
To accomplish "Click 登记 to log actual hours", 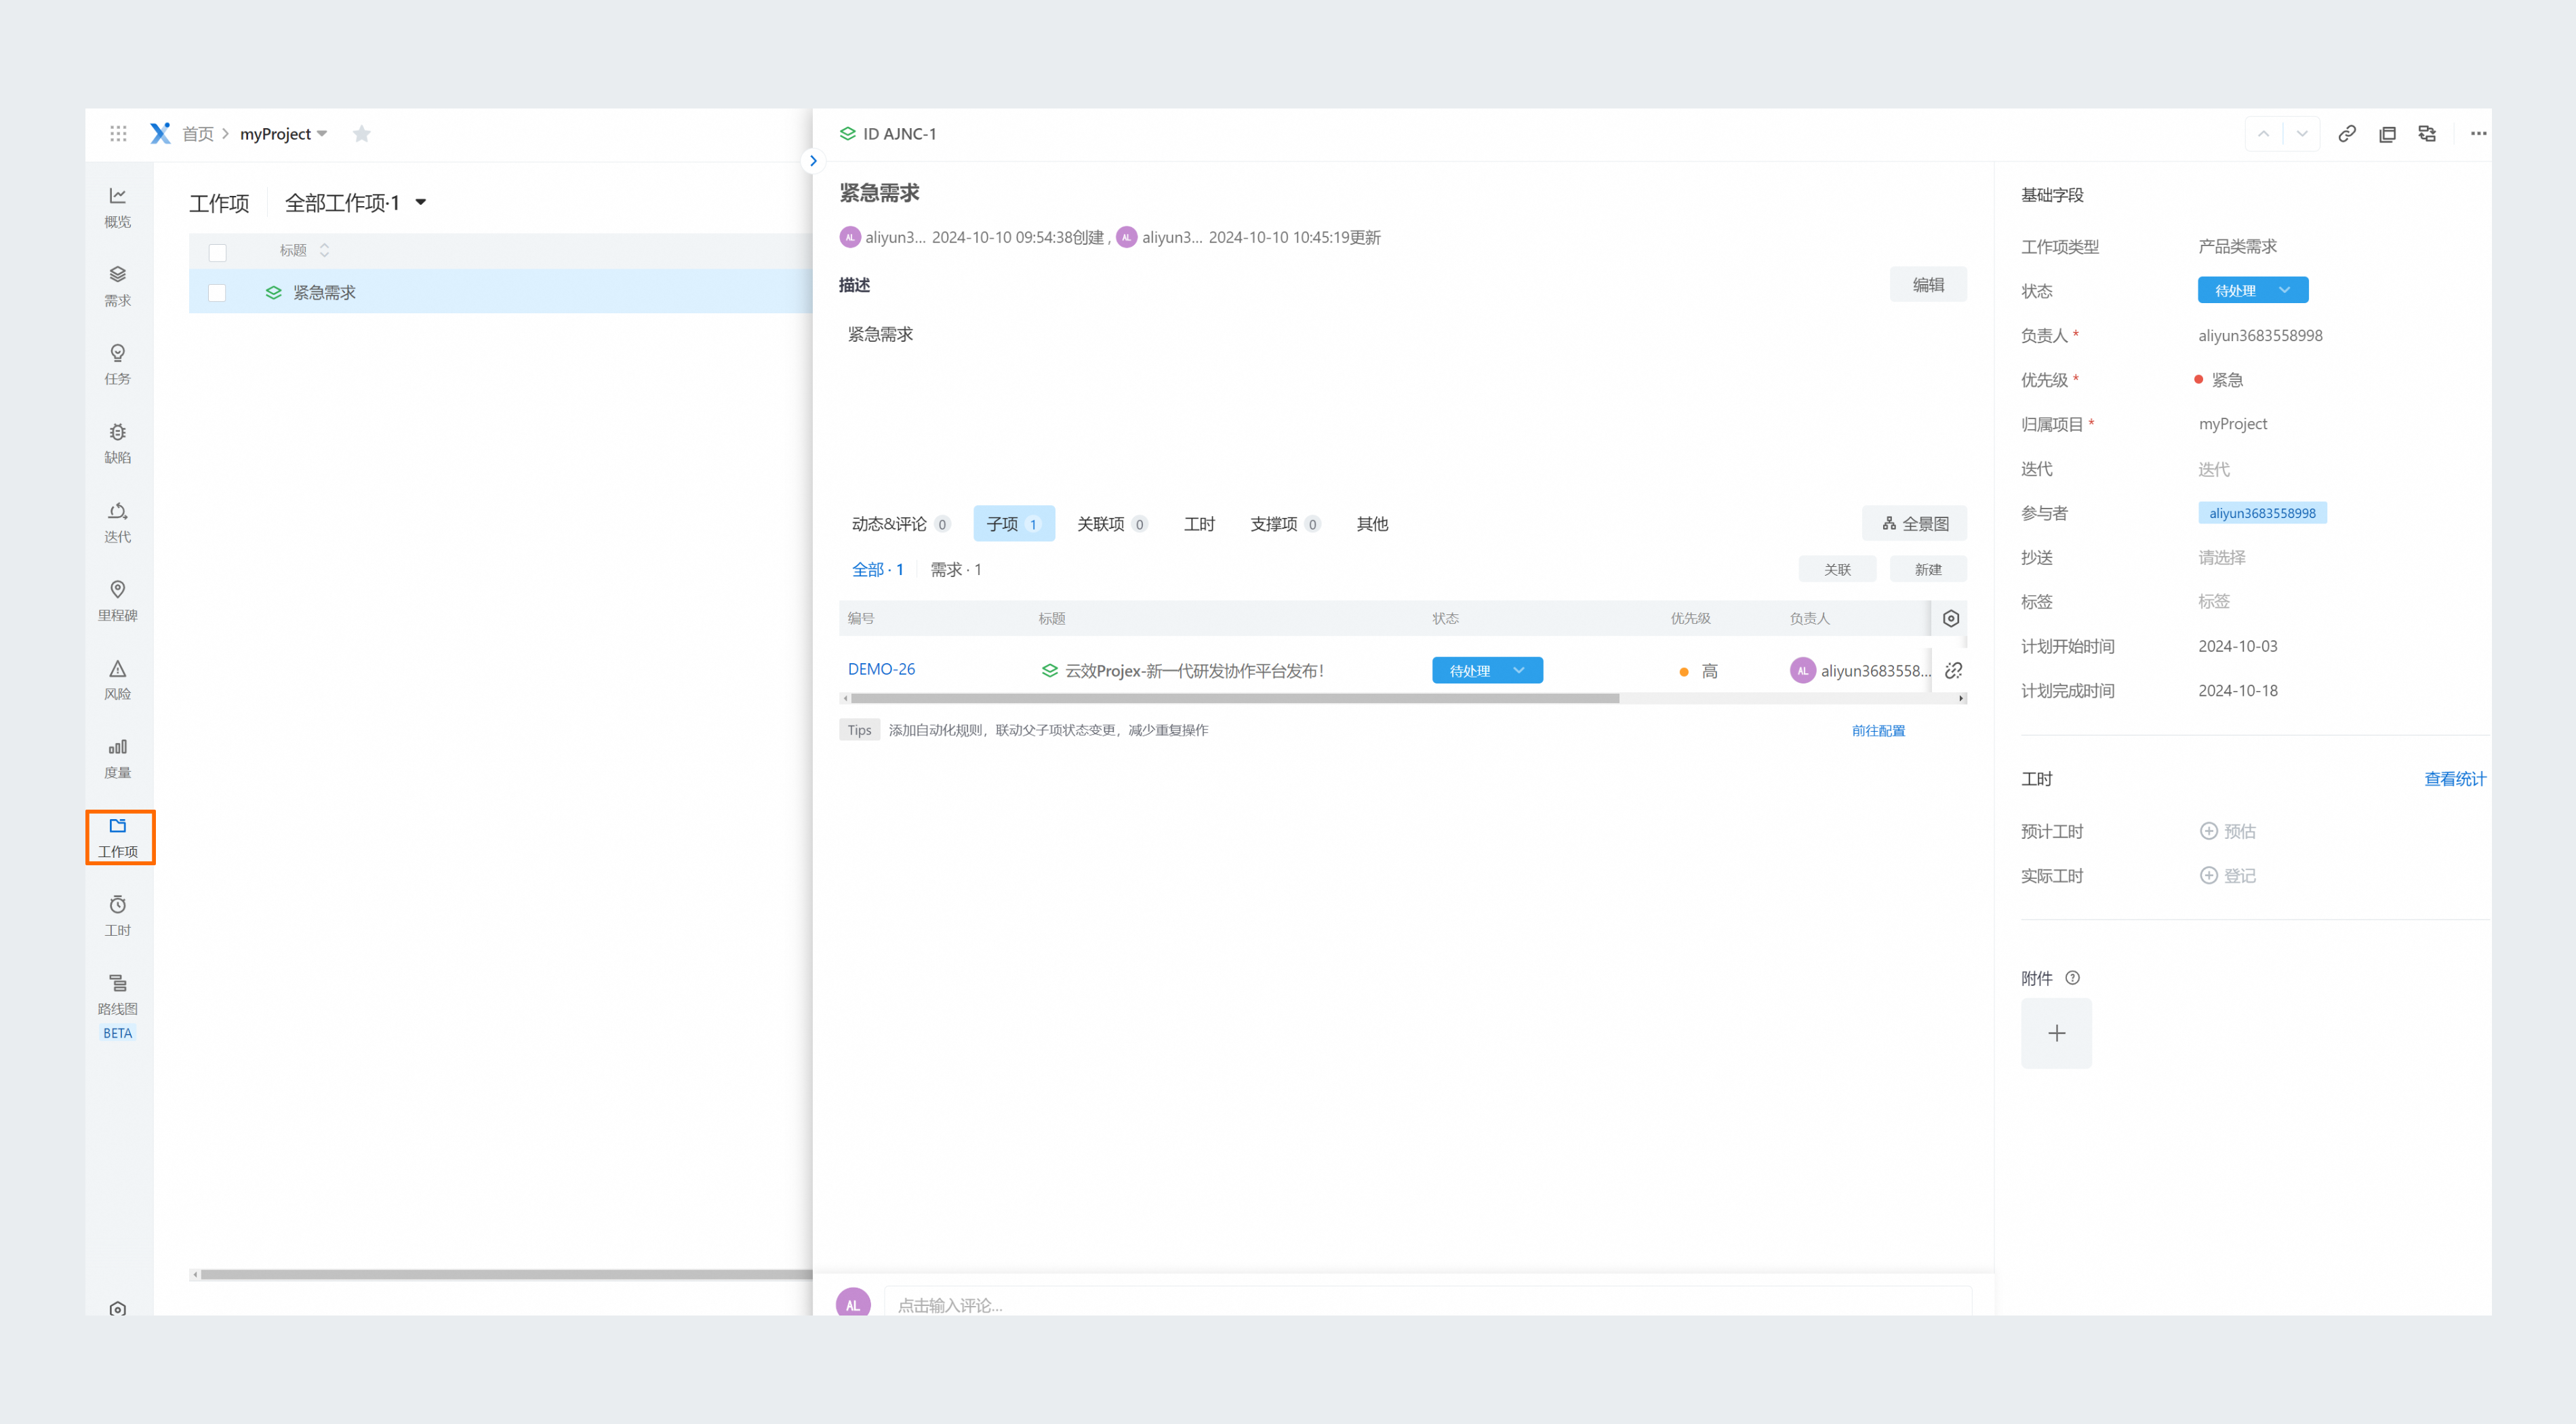I will click(x=2227, y=875).
